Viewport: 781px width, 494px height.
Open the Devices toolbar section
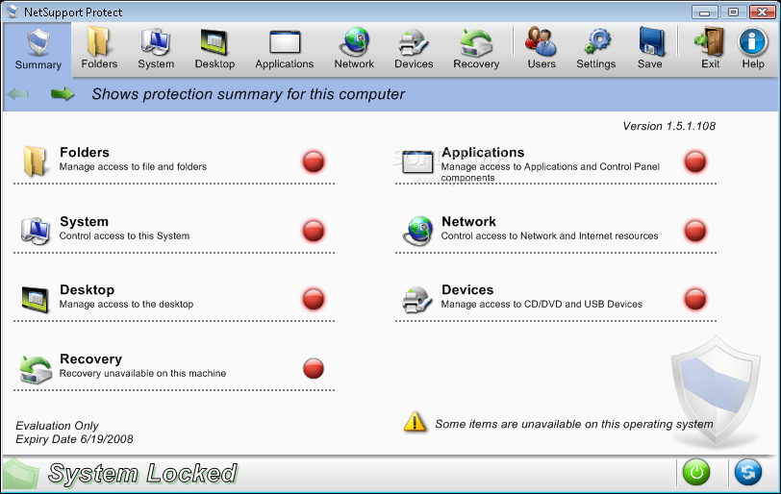click(x=414, y=49)
